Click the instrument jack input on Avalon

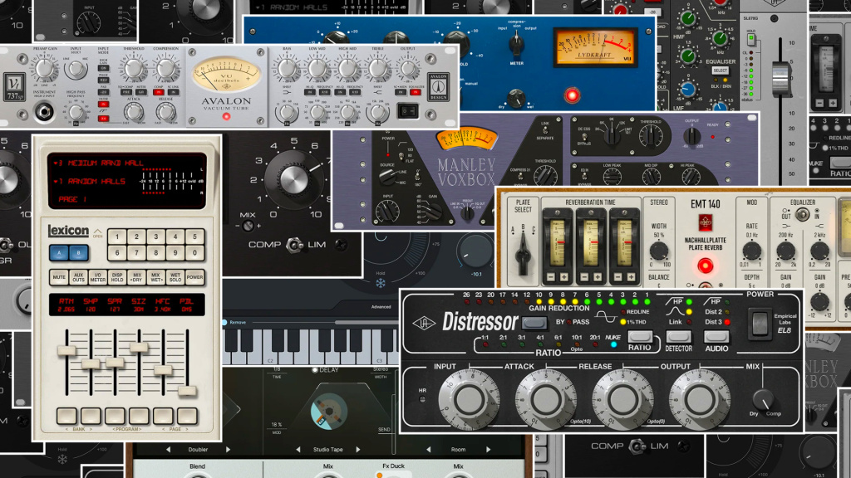(44, 112)
